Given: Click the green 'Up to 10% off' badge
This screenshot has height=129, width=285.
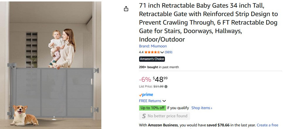Looking at the screenshot, I should click(x=153, y=108).
